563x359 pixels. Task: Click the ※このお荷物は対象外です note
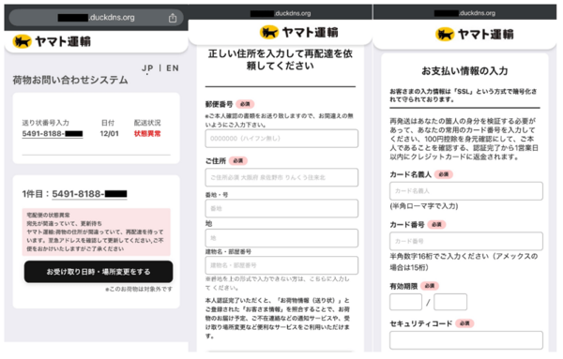(x=139, y=289)
